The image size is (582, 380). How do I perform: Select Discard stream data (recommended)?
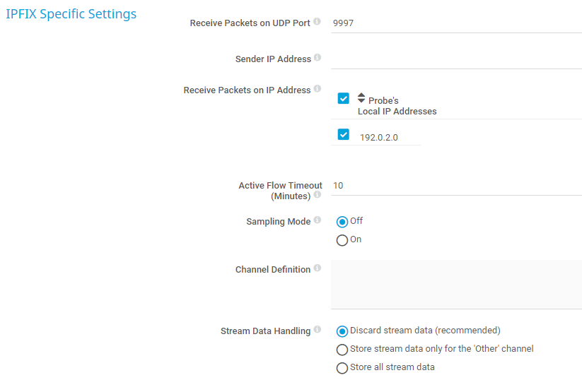click(x=342, y=331)
